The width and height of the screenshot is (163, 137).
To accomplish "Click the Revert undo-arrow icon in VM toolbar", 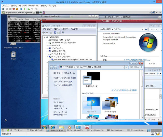I will point(32,9).
